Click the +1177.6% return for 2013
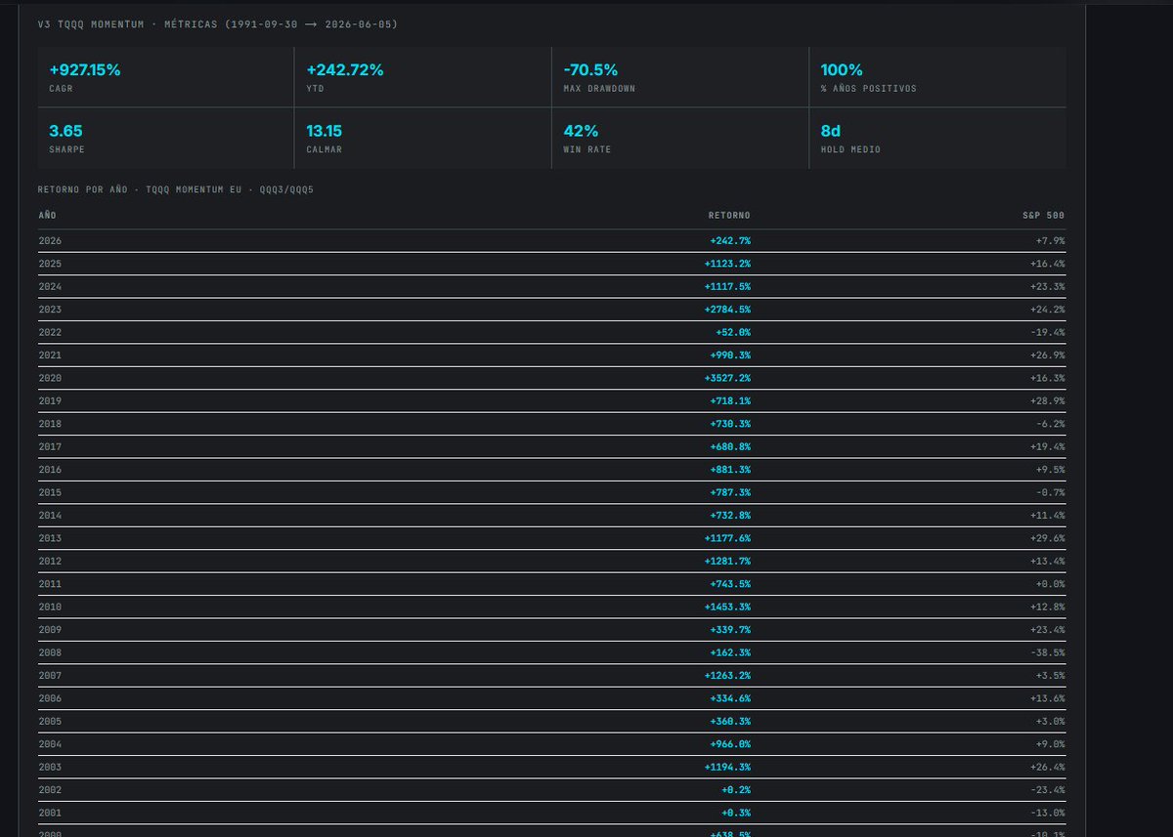Image resolution: width=1173 pixels, height=837 pixels. [727, 538]
